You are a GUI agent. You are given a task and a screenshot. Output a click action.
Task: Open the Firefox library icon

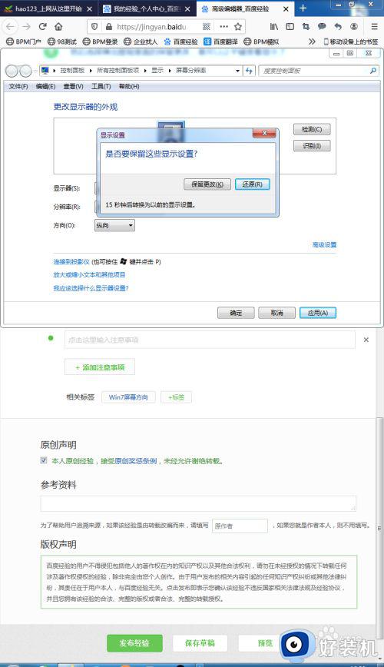[x=274, y=26]
